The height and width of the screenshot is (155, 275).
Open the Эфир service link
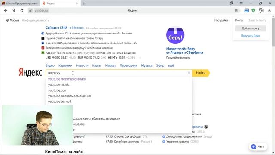click(160, 65)
